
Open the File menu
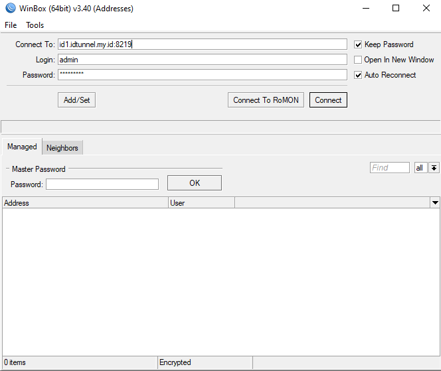coord(11,25)
